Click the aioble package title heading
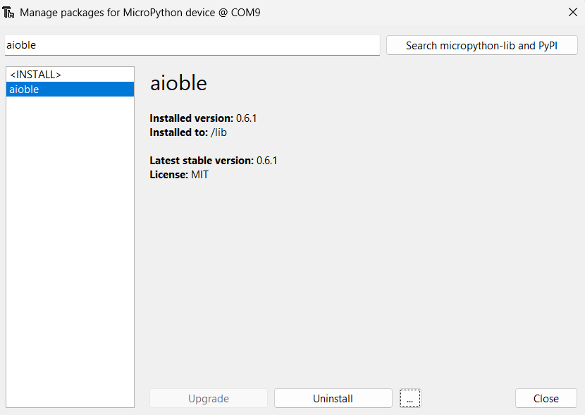The image size is (585, 415). click(178, 82)
